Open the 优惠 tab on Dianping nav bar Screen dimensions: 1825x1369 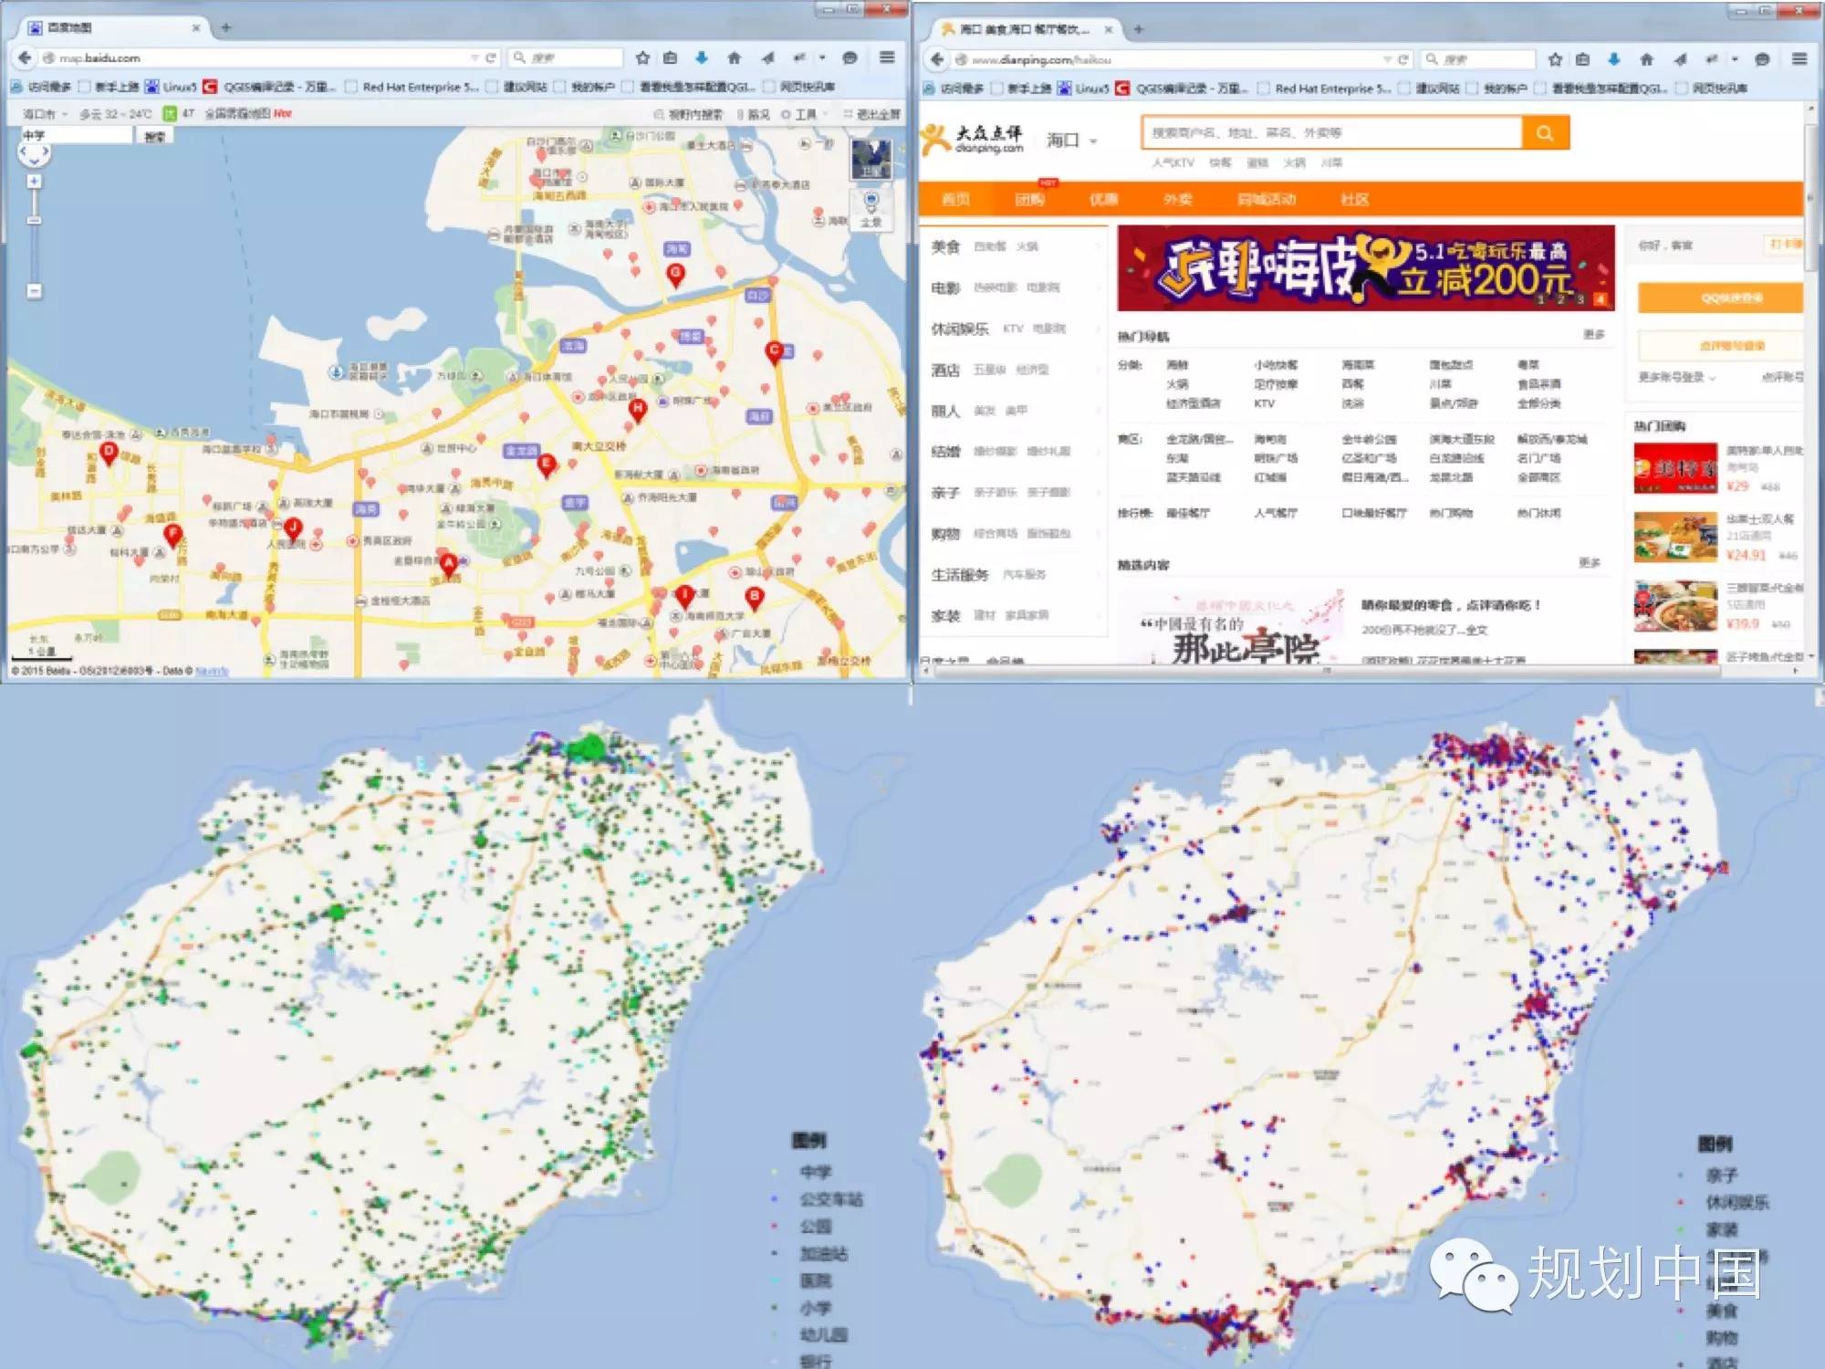tap(1103, 199)
